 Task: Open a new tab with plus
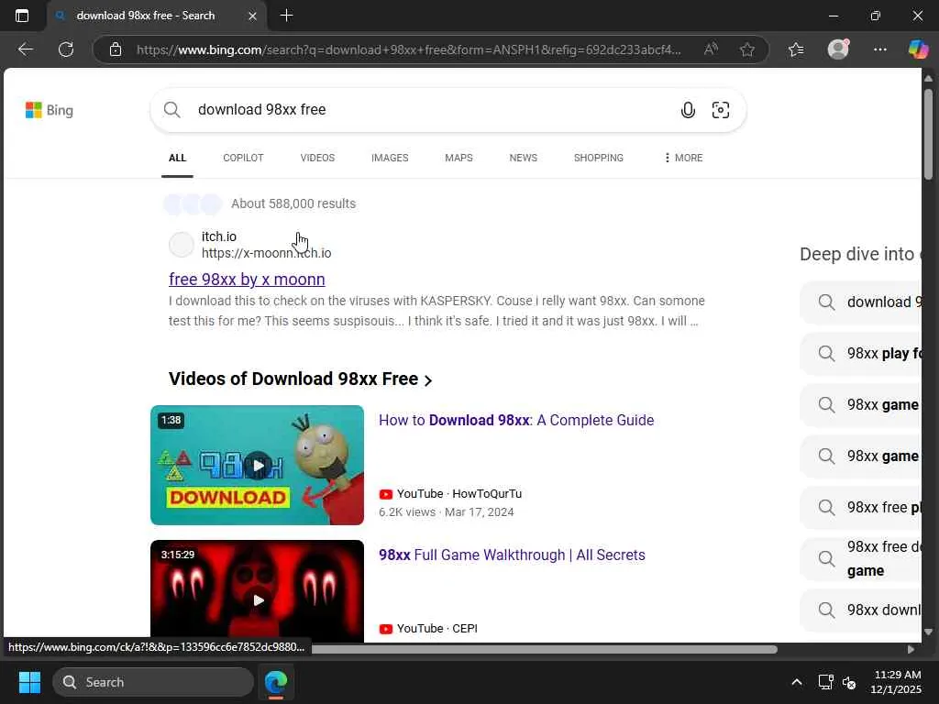286,16
